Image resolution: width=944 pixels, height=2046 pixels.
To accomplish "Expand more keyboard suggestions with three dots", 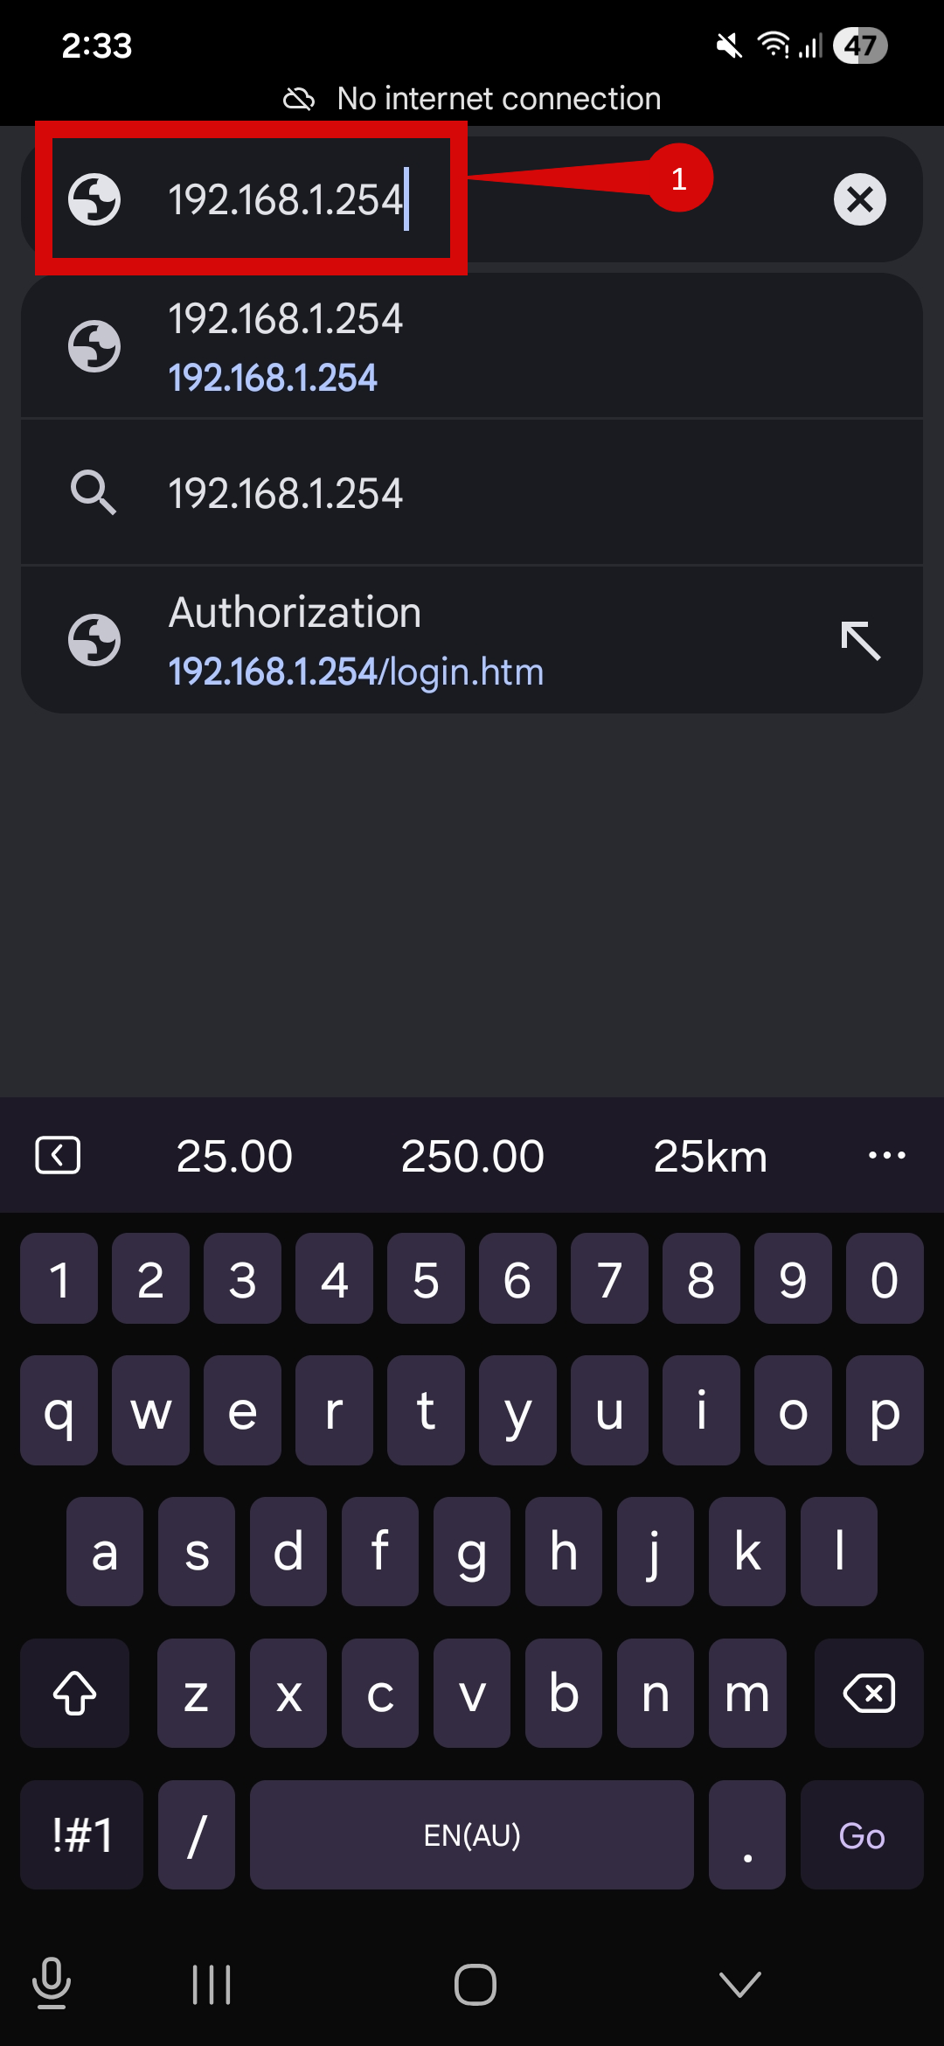I will [x=886, y=1155].
